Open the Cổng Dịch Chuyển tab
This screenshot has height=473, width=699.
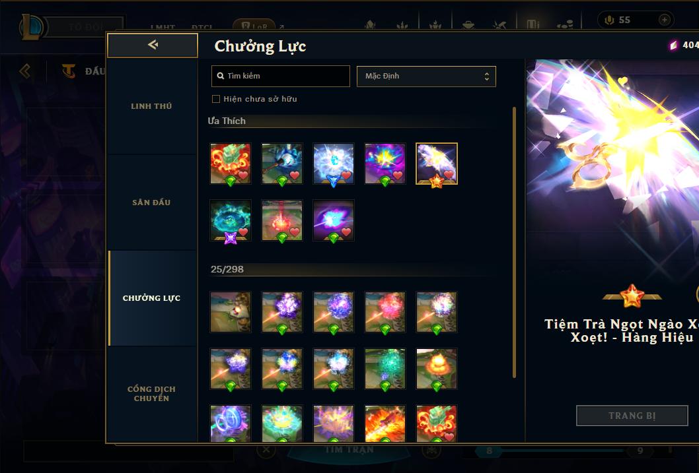click(x=151, y=394)
